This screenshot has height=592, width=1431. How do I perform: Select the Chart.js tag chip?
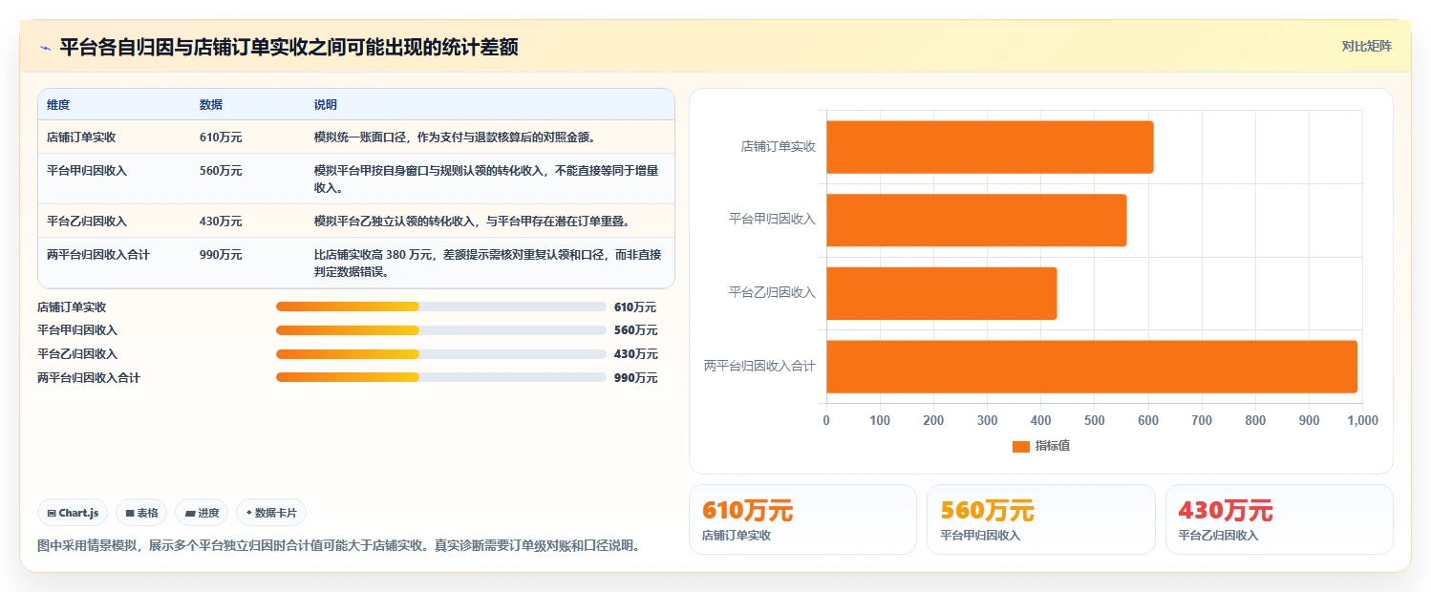point(73,513)
